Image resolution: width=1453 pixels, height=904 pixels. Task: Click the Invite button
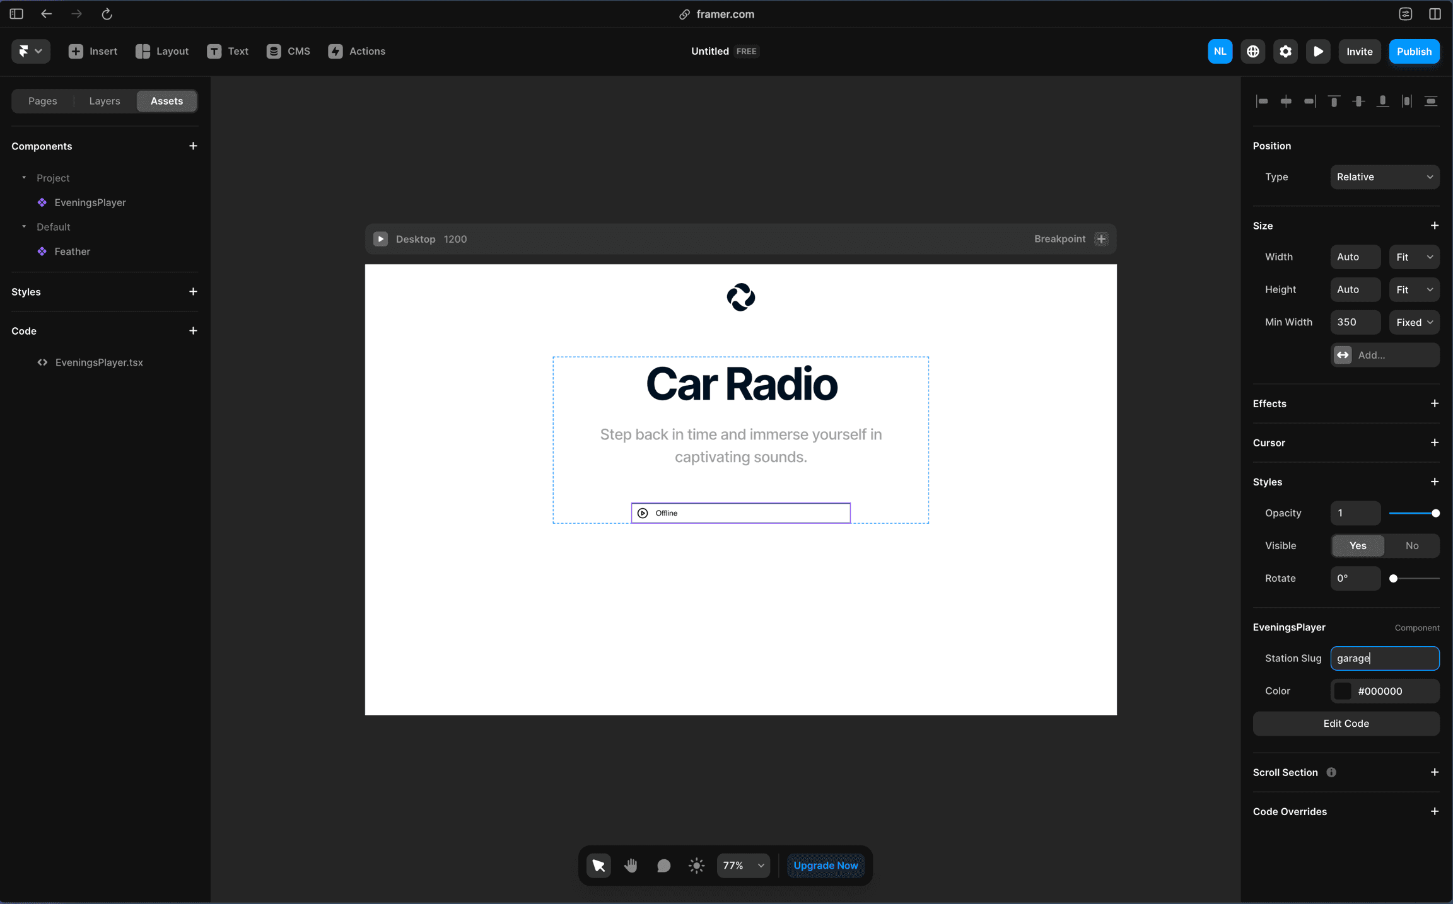(x=1360, y=51)
